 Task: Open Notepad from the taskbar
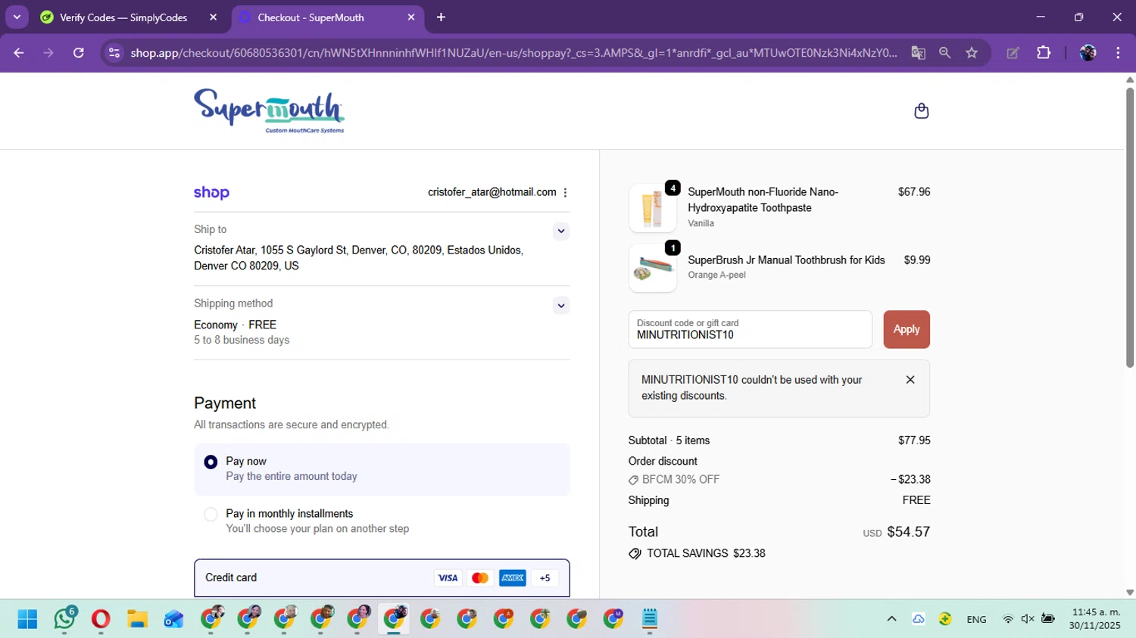coord(650,619)
